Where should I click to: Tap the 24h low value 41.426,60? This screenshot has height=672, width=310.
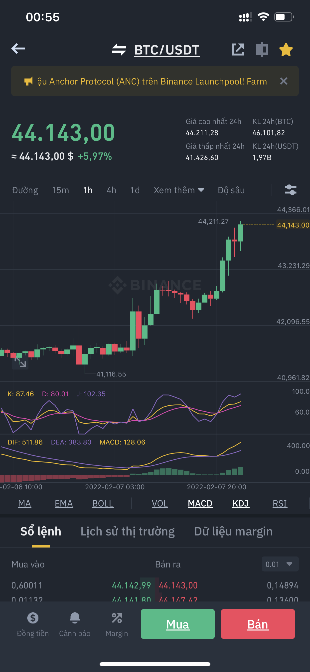(202, 157)
